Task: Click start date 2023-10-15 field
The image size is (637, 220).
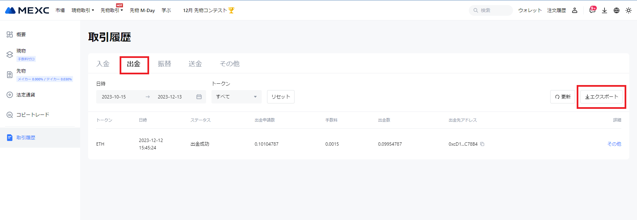Action: (x=114, y=97)
